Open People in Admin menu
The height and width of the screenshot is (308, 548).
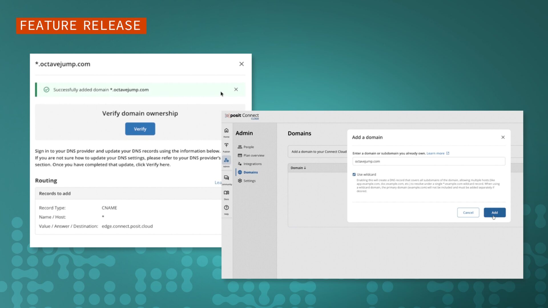[248, 147]
